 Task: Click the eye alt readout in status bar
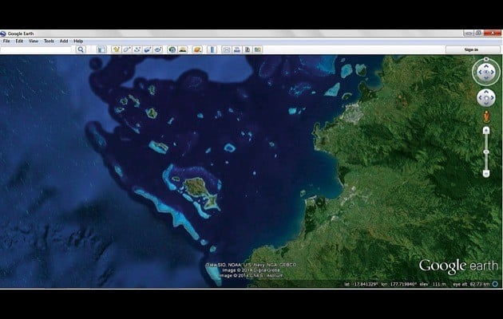point(471,284)
